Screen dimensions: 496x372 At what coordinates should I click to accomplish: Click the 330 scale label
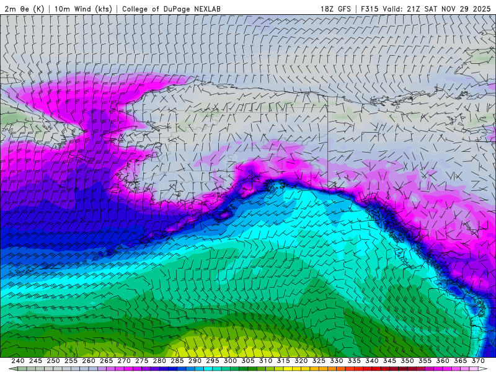(x=337, y=361)
